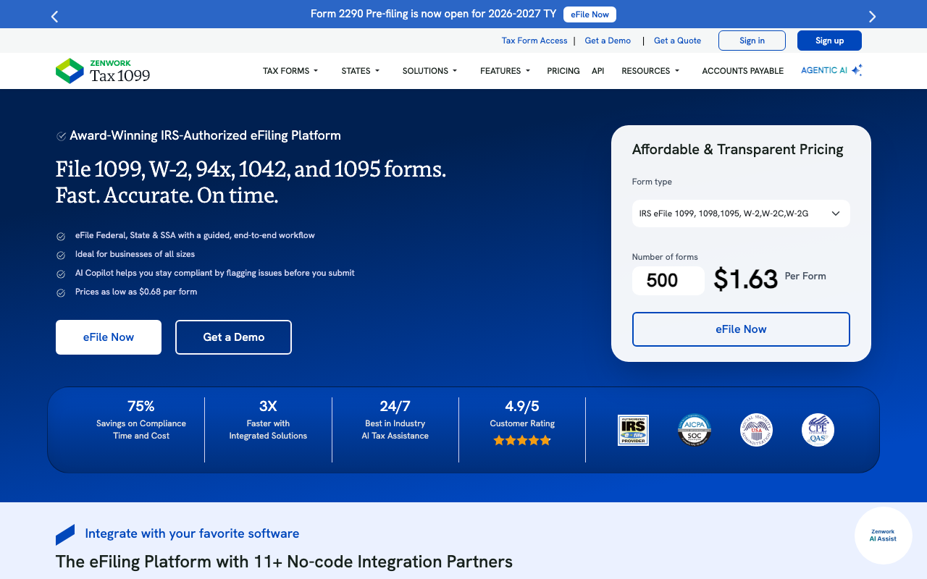The width and height of the screenshot is (927, 579).
Task: Open Accounts Payable nav item
Action: click(x=742, y=71)
